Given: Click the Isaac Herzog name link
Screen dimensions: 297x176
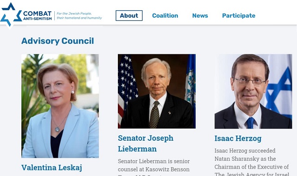Looking at the screenshot, I should (x=238, y=138).
